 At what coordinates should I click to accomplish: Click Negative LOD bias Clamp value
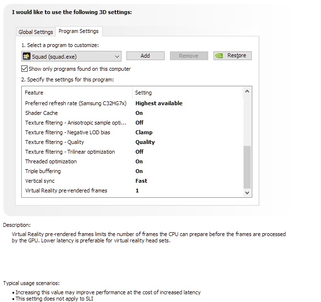[x=144, y=132]
